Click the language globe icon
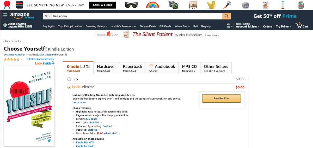The width and height of the screenshot is (313, 148). pyautogui.click(x=229, y=27)
